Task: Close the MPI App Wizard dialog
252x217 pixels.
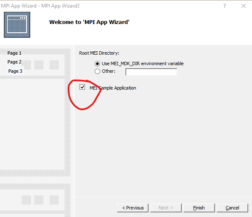Action: [244, 6]
